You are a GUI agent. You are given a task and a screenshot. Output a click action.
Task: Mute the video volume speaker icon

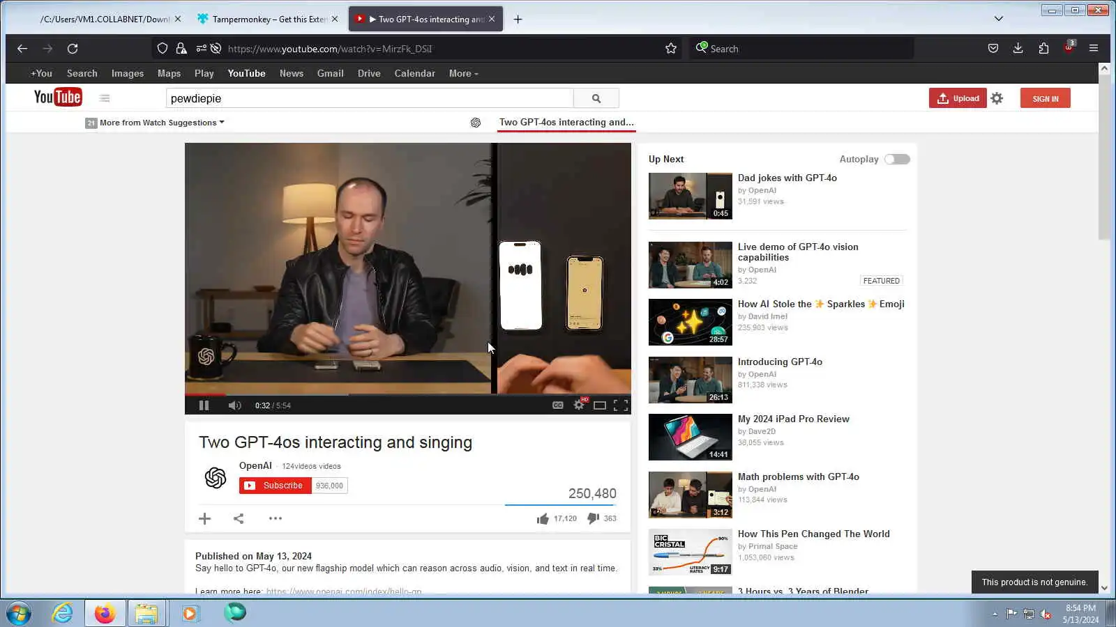click(x=234, y=405)
